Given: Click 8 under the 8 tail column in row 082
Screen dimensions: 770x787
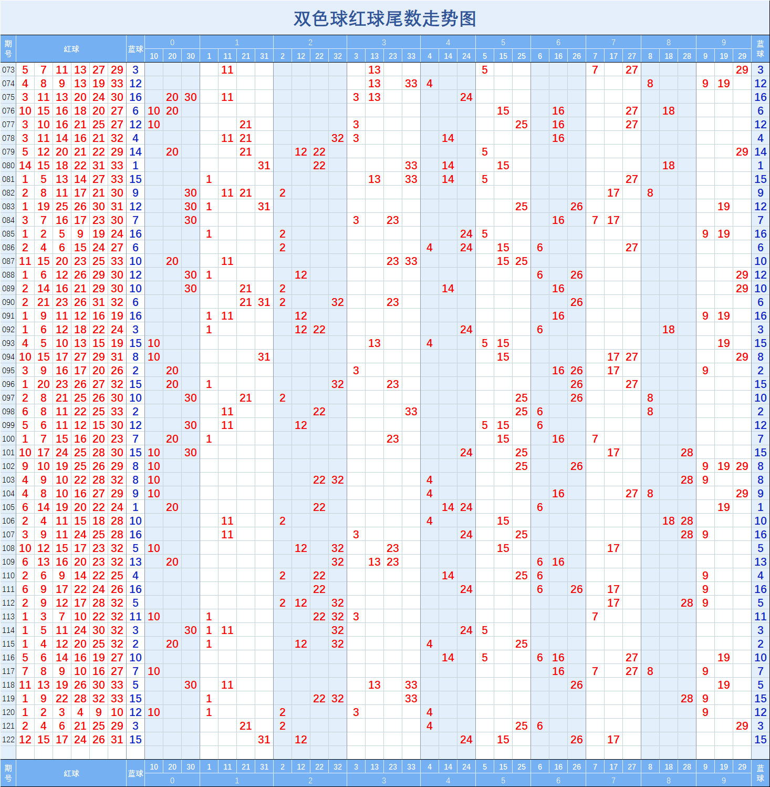Looking at the screenshot, I should pyautogui.click(x=650, y=193).
